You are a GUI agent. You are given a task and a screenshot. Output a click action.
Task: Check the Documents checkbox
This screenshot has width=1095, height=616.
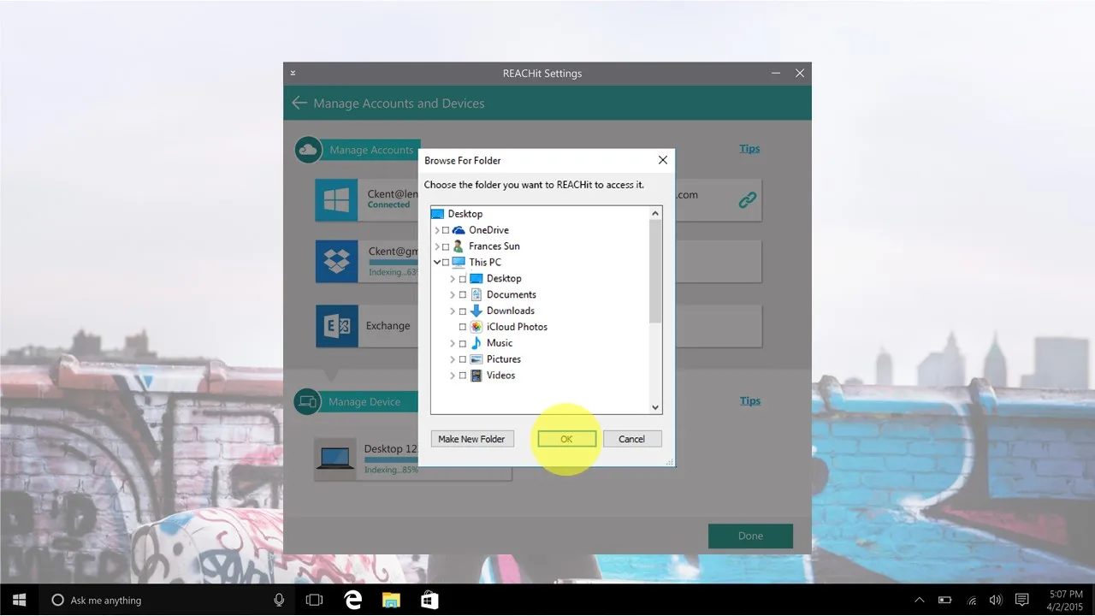click(463, 295)
